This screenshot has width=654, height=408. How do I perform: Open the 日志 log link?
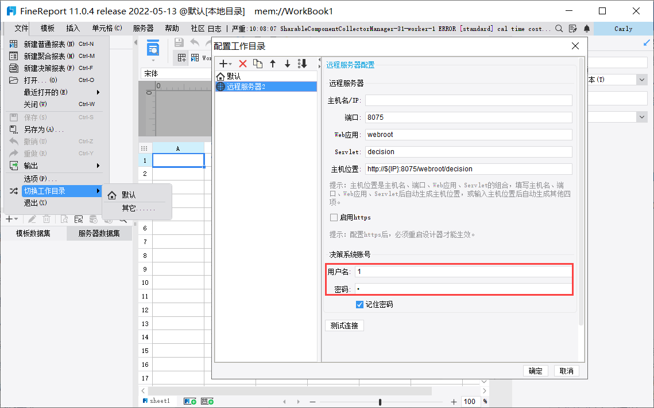[x=214, y=28]
